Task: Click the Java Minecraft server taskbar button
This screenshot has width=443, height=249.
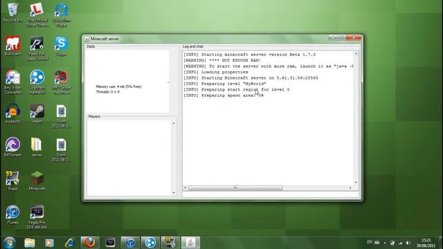Action: [x=191, y=243]
